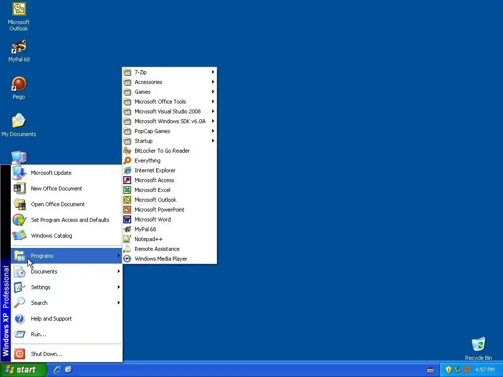Click the Run icon in Start menu
This screenshot has width=503, height=377.
[x=19, y=334]
